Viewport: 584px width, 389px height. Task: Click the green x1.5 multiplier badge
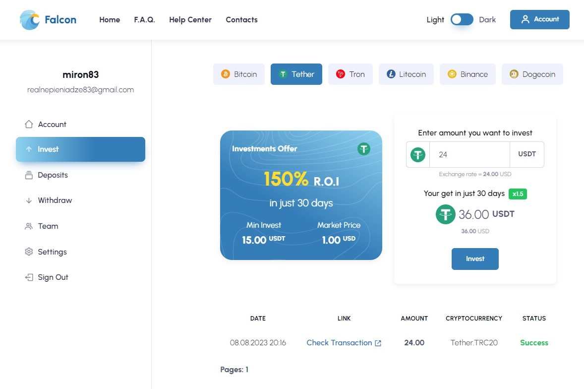click(518, 194)
